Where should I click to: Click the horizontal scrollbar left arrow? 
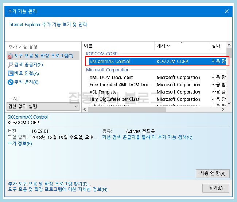85,110
